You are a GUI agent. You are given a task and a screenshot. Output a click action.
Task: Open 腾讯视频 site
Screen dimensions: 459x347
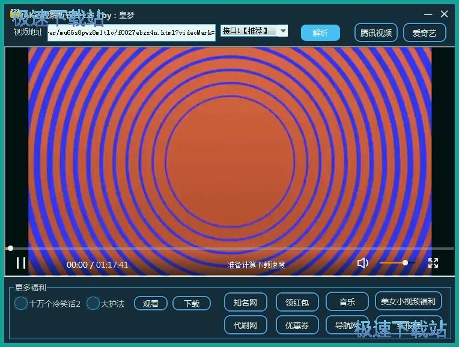click(375, 33)
